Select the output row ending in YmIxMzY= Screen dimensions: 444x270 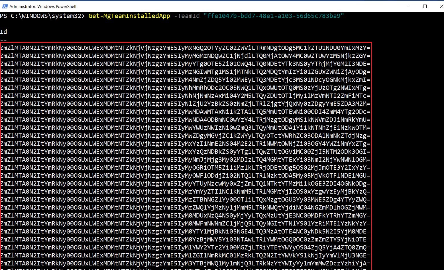pos(185,48)
